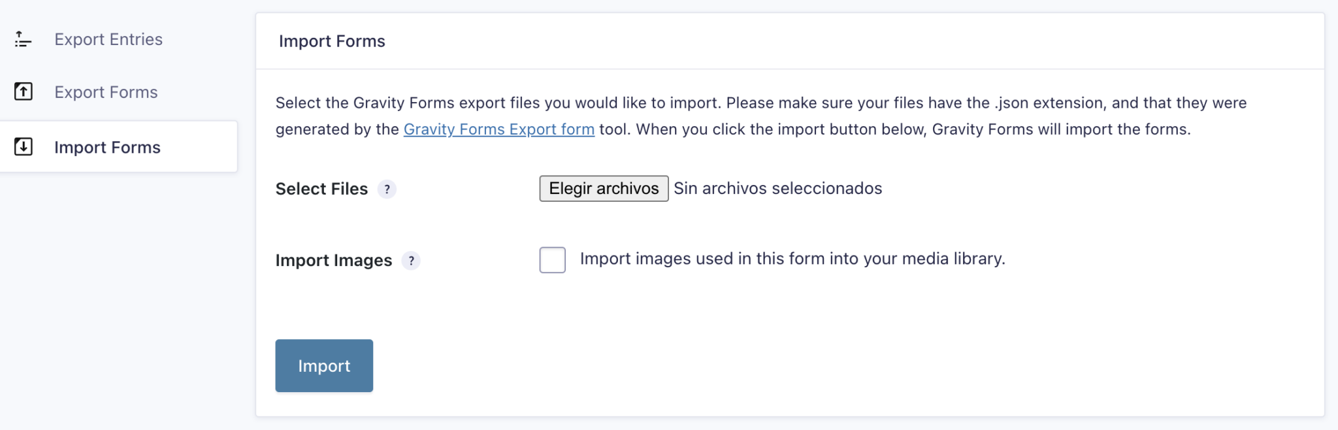Image resolution: width=1338 pixels, height=430 pixels.
Task: Check the box to import images into media library
Action: [552, 259]
